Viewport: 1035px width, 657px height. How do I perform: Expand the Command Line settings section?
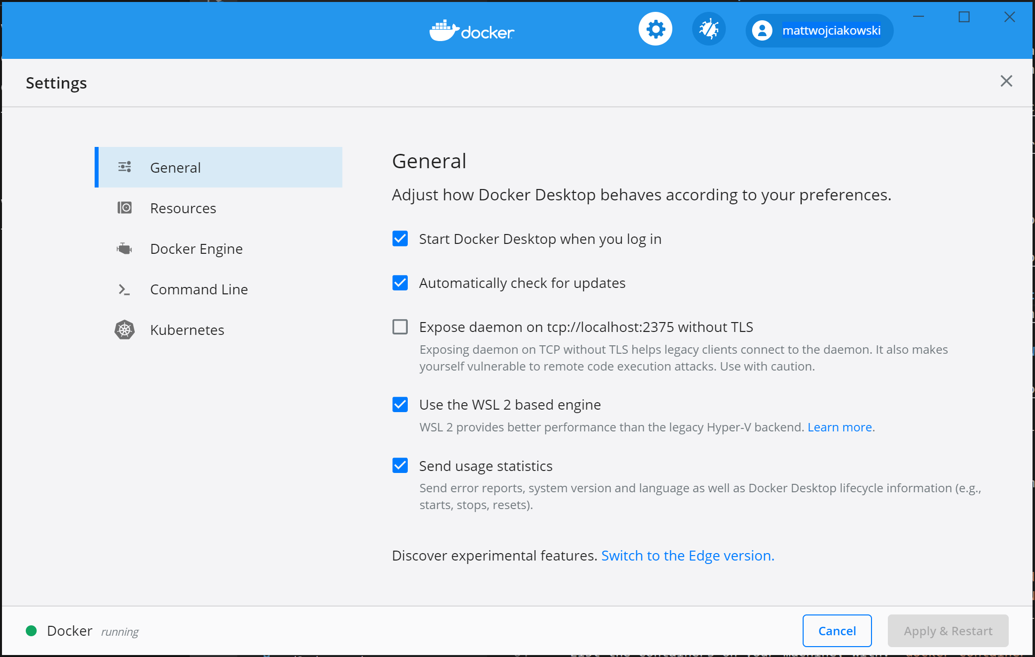pyautogui.click(x=199, y=288)
